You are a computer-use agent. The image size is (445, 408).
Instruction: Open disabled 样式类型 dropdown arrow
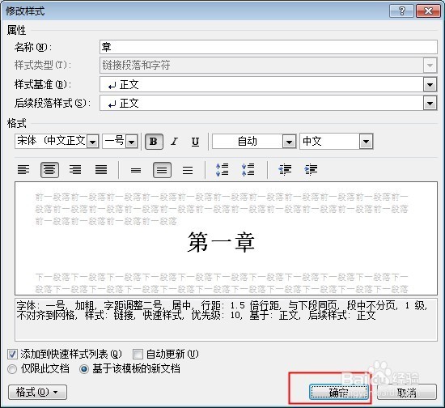coord(430,66)
